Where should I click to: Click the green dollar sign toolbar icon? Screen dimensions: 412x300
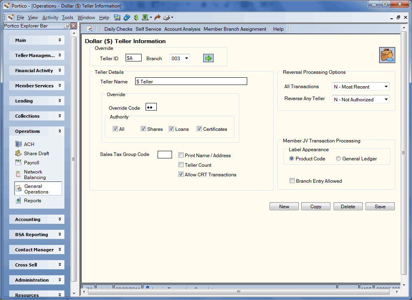[136, 18]
